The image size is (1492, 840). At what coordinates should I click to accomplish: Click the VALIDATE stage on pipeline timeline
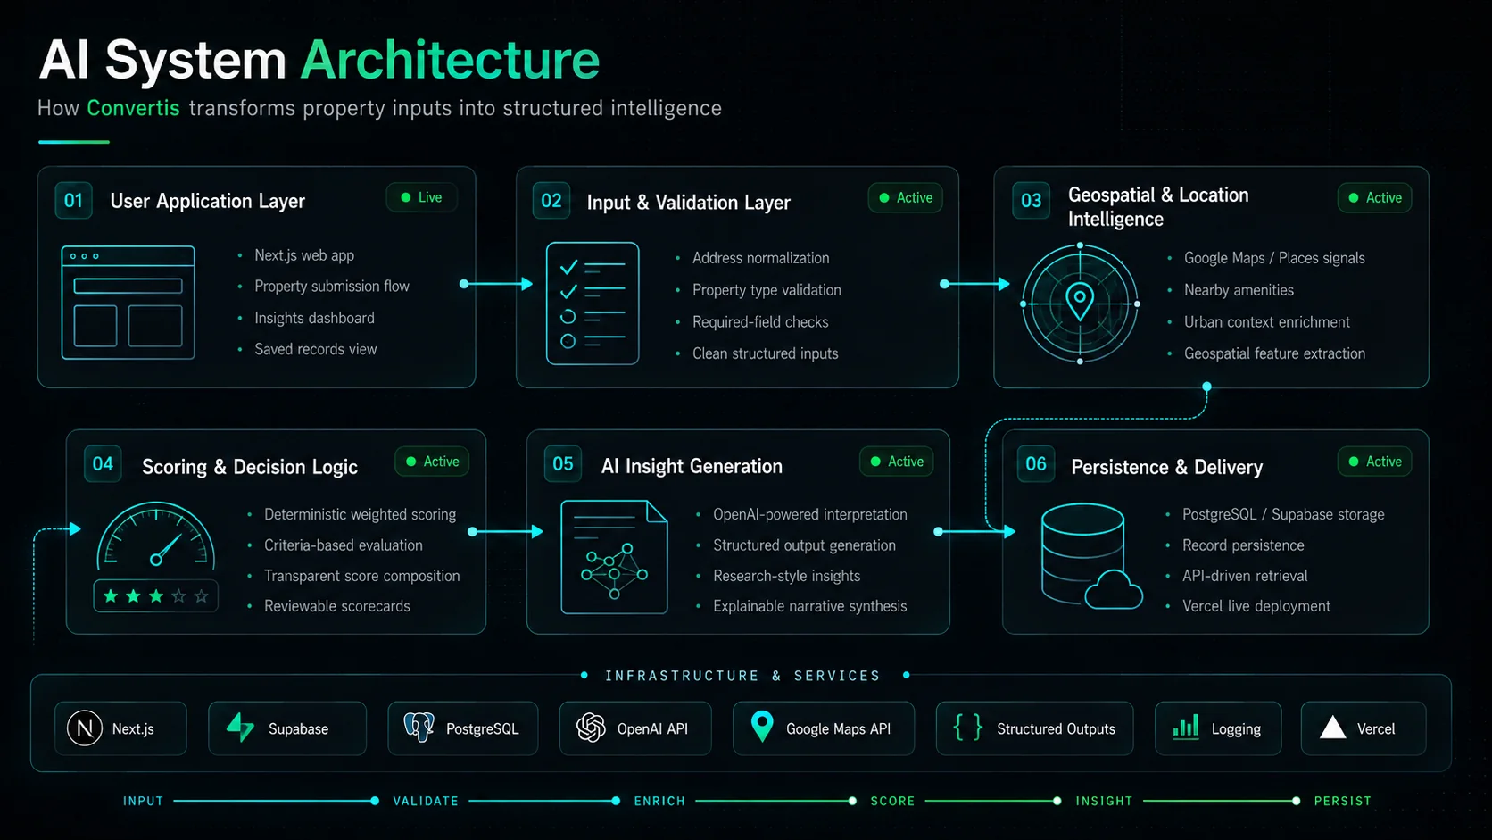[426, 801]
